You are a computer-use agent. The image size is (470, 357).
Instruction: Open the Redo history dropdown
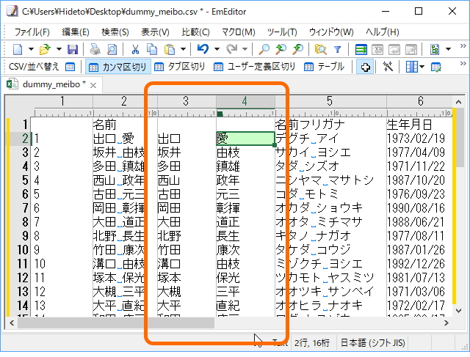[245, 49]
